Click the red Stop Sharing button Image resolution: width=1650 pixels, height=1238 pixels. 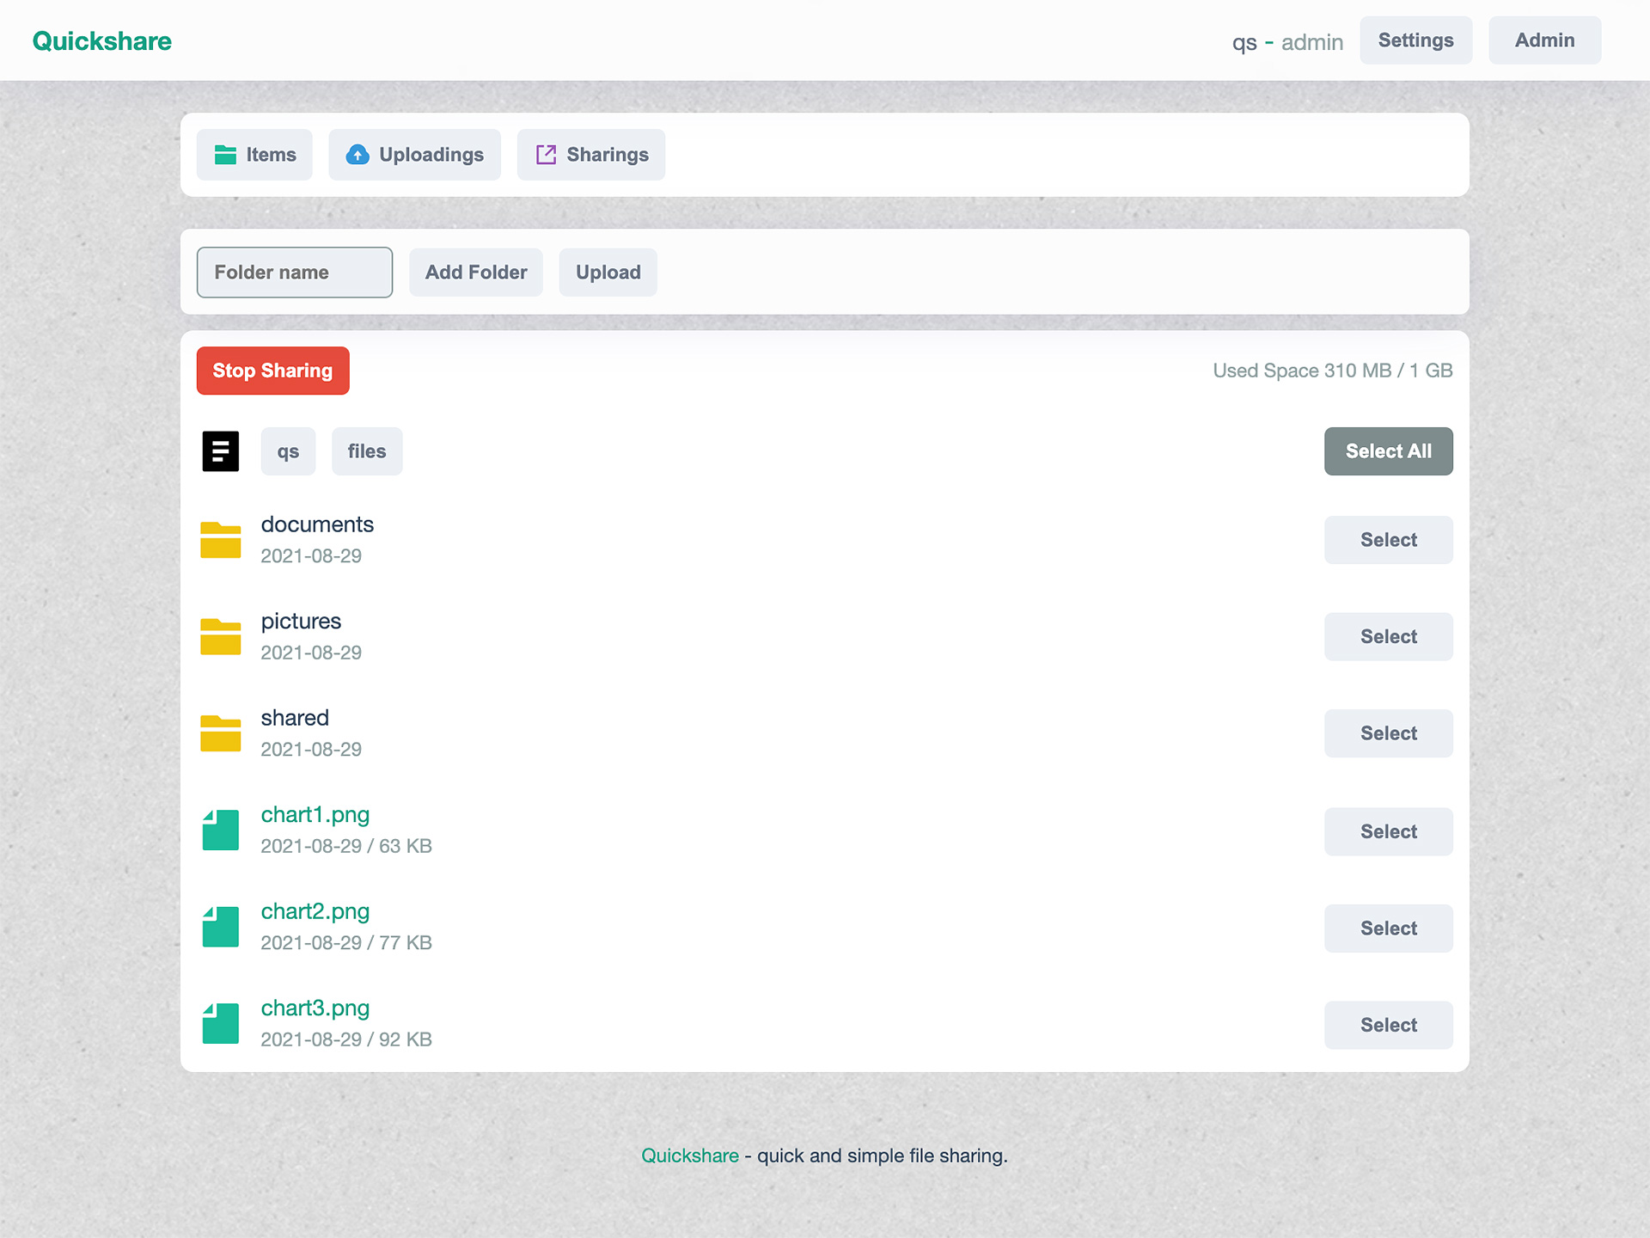[272, 371]
